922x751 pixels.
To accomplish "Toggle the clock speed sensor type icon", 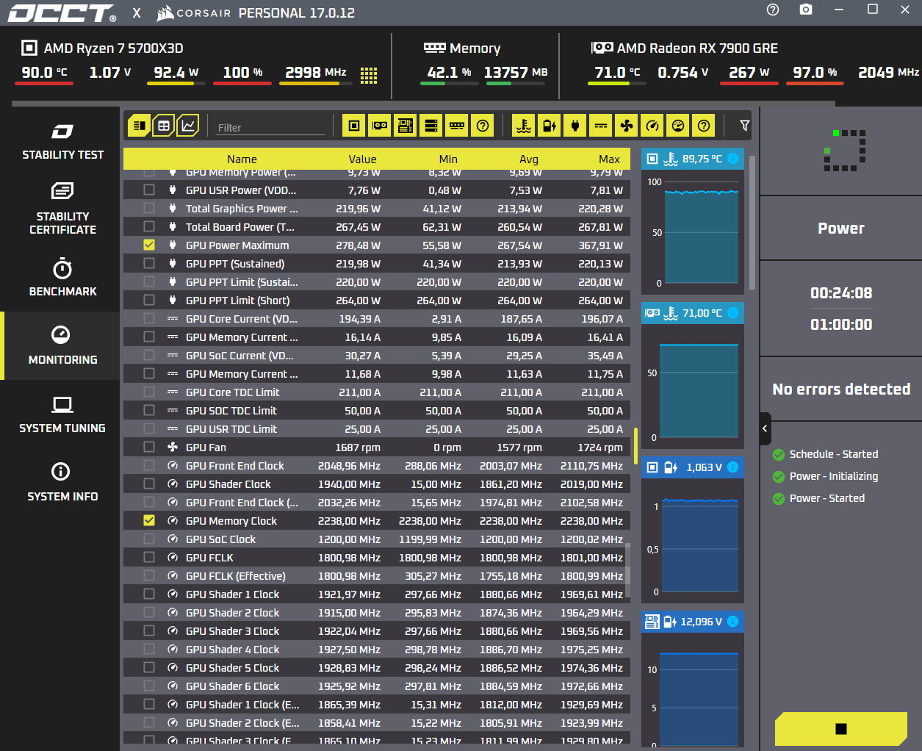I will click(x=652, y=126).
